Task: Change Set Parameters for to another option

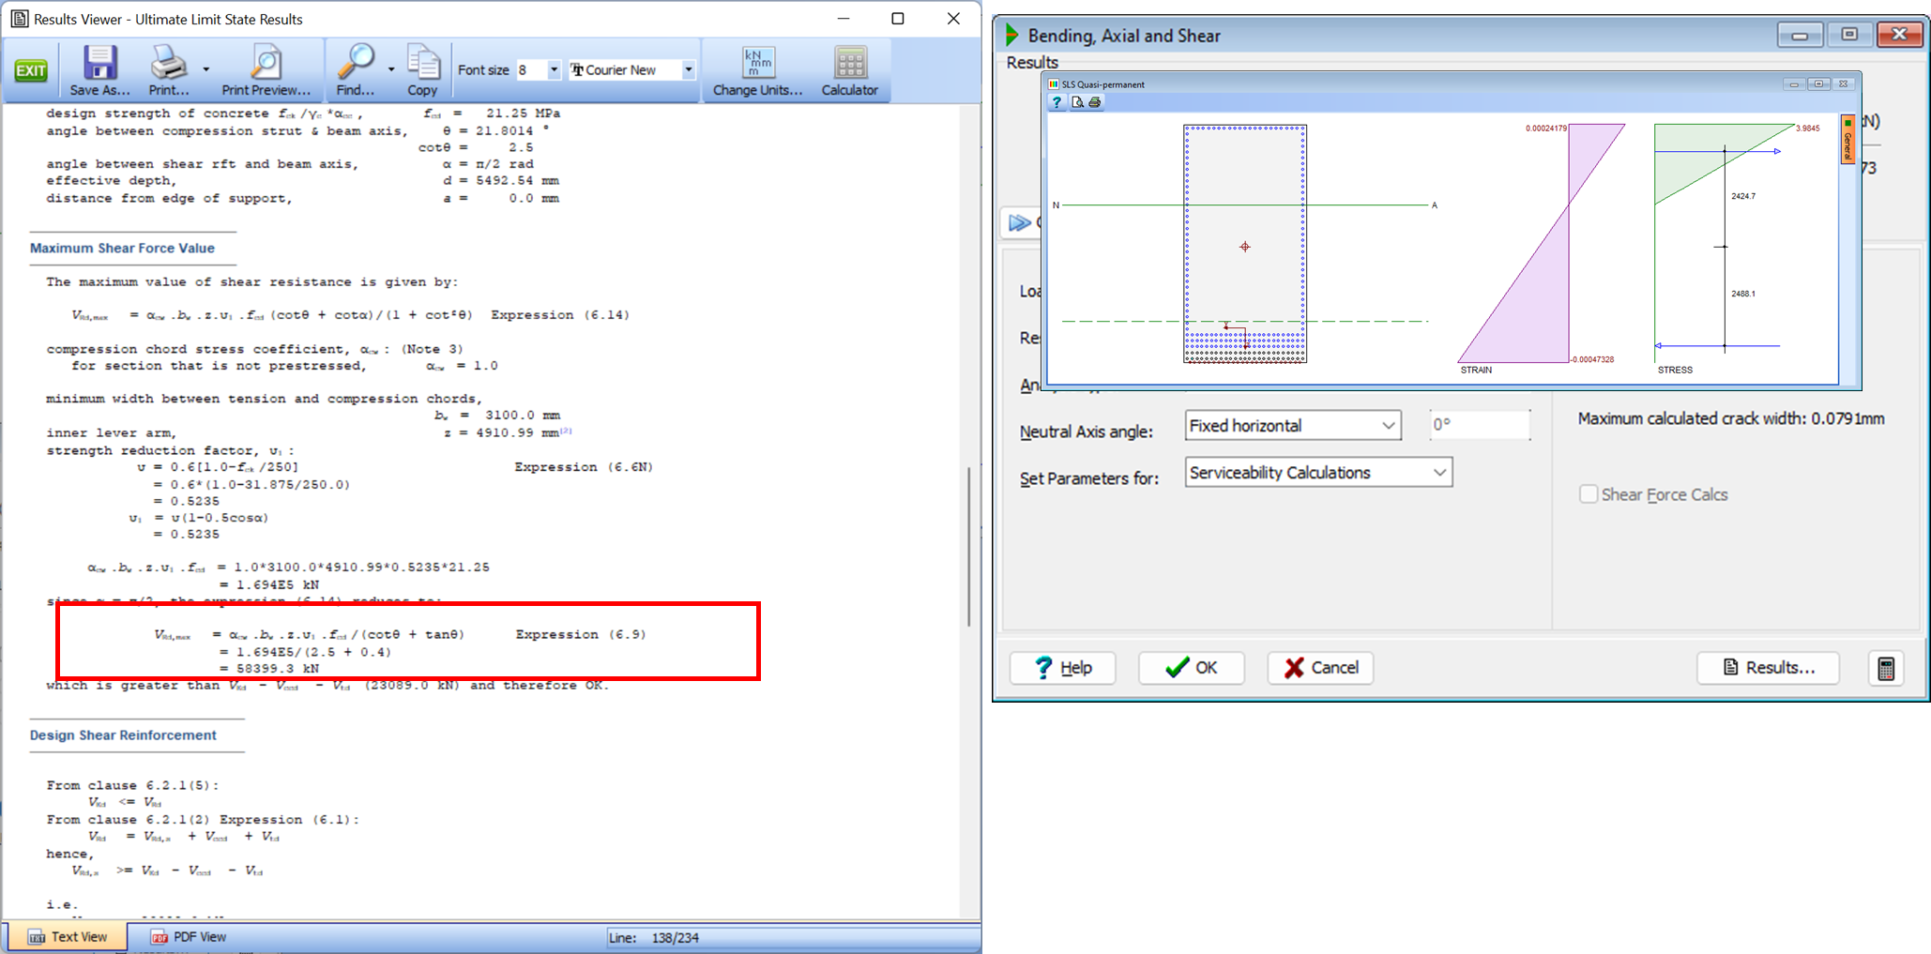Action: (x=1438, y=472)
